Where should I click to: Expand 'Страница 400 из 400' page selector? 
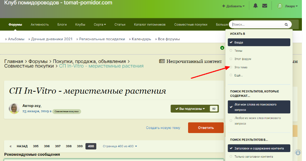(120, 146)
